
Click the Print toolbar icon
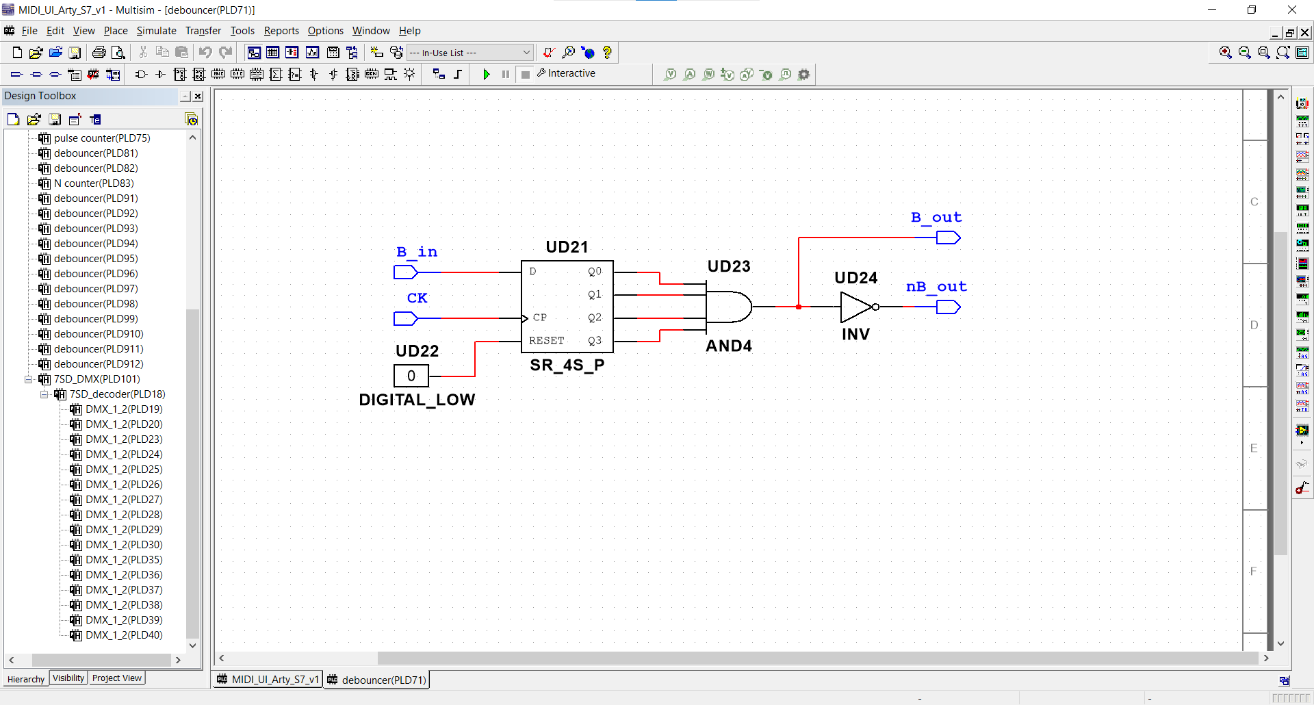99,53
